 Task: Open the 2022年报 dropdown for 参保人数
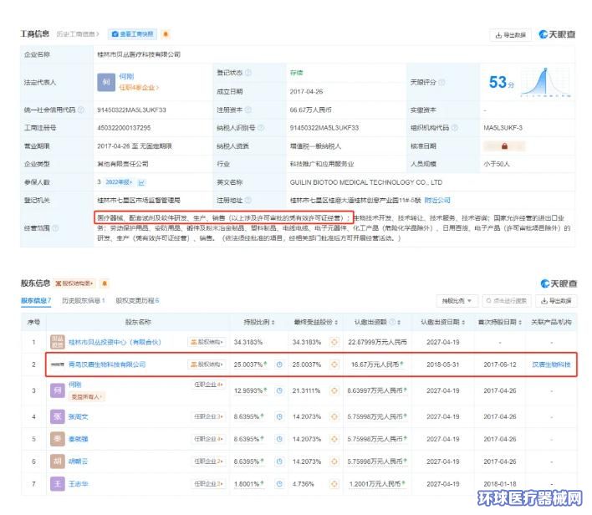click(x=119, y=182)
